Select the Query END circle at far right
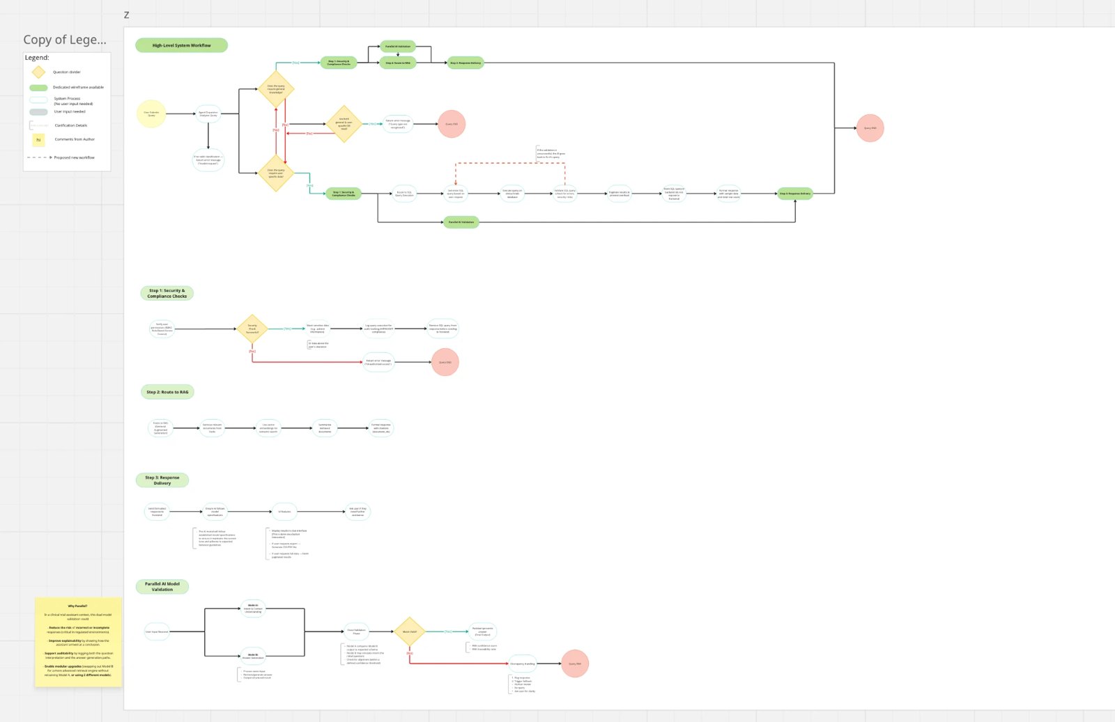Screen dimensions: 1115x722 (870, 128)
